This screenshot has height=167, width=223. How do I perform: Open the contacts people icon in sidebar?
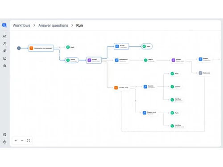4,44
